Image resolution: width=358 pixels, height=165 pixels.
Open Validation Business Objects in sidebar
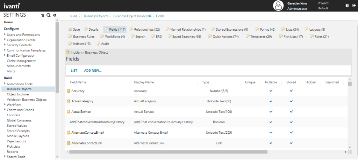(27, 99)
